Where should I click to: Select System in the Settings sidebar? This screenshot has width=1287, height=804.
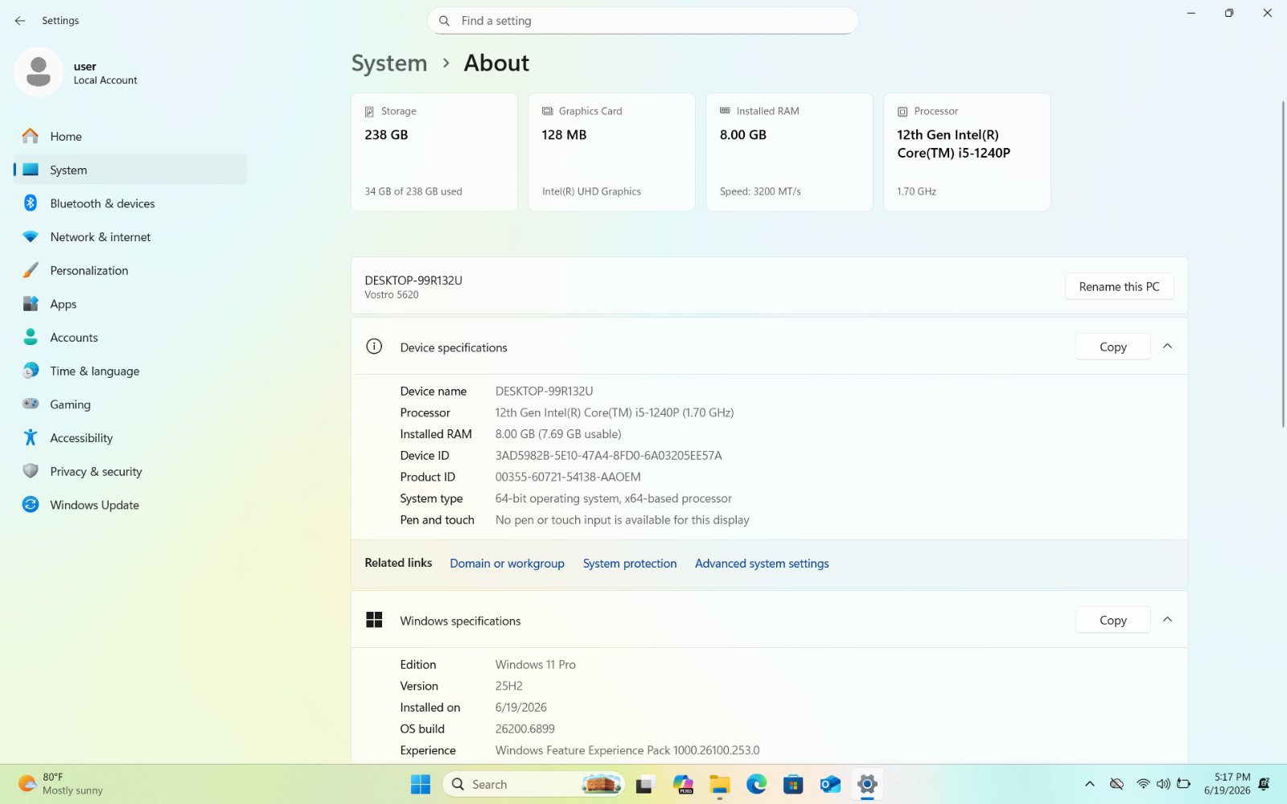(130, 170)
